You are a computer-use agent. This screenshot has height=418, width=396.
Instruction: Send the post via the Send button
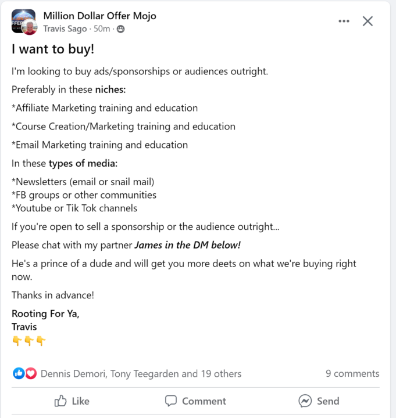tap(319, 401)
